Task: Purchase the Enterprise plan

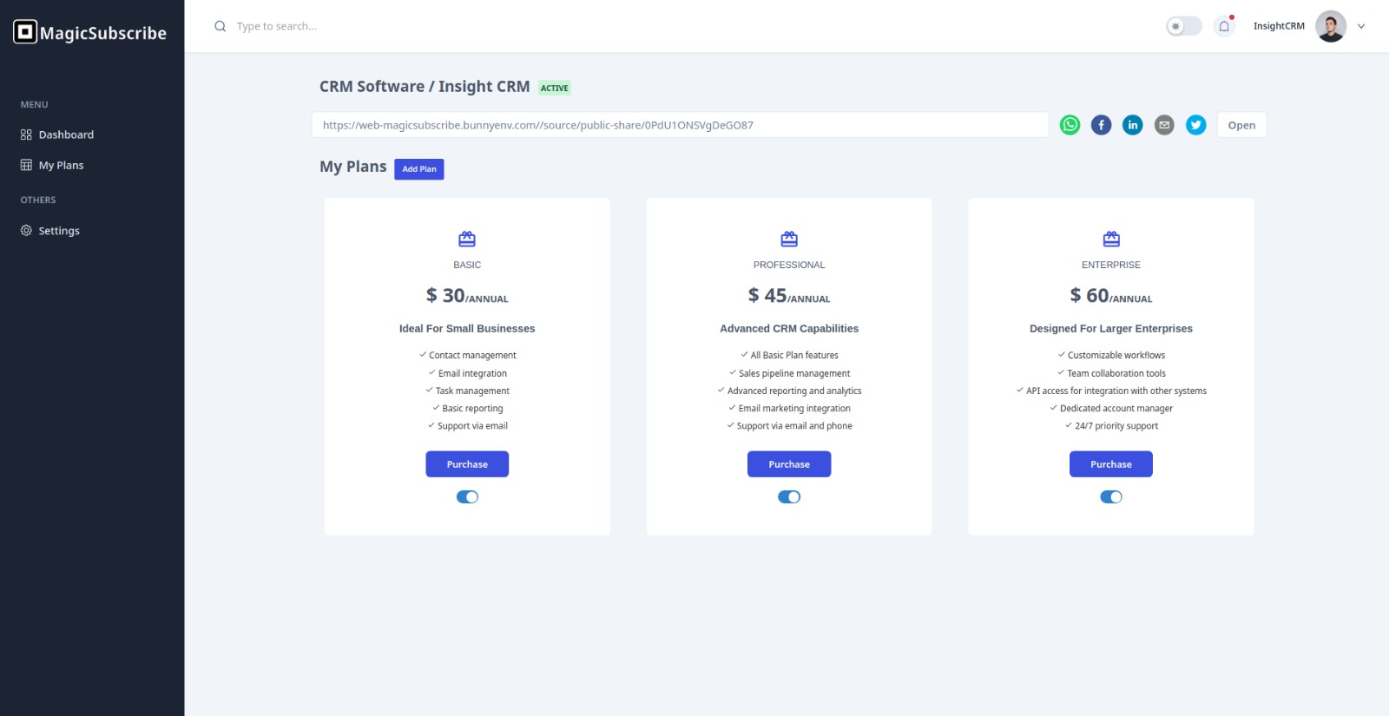Action: (1111, 464)
